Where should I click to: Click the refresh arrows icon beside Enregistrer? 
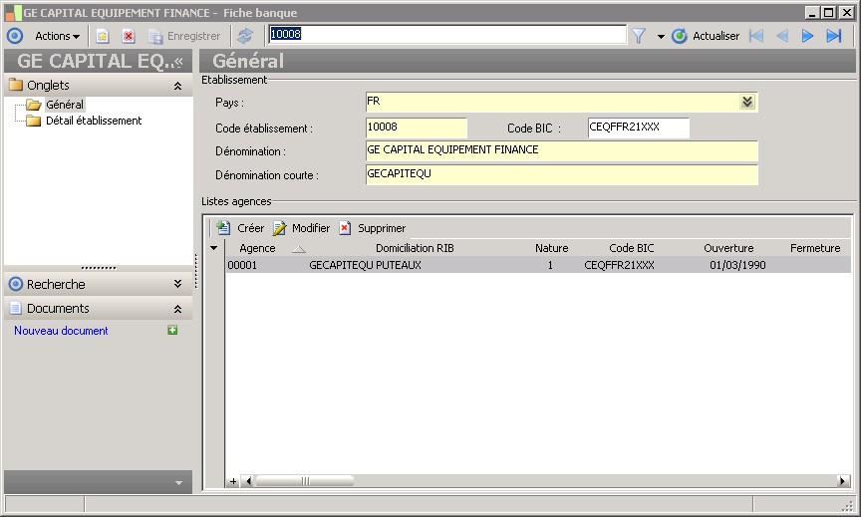(x=245, y=36)
